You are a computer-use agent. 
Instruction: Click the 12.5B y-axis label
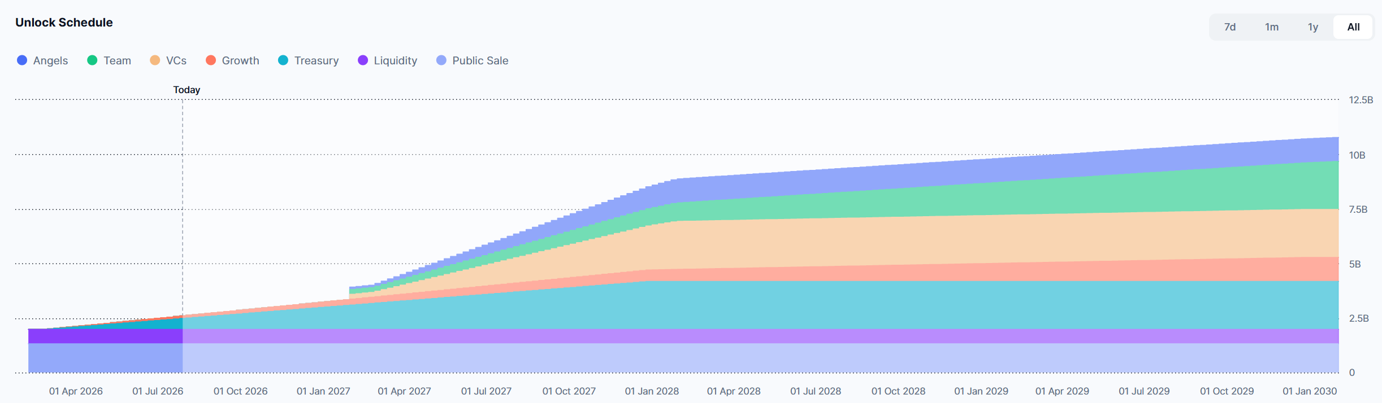tap(1361, 100)
